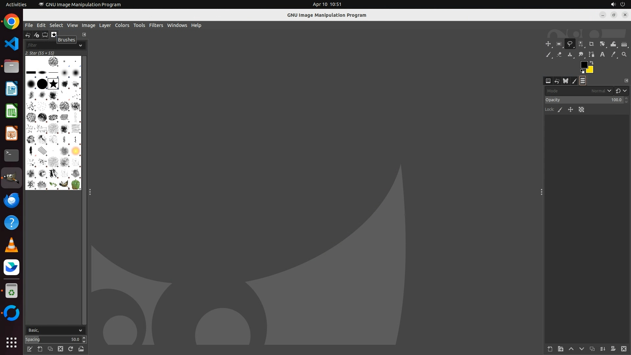Click refresh brushes button
This screenshot has height=355, width=631.
(71, 349)
